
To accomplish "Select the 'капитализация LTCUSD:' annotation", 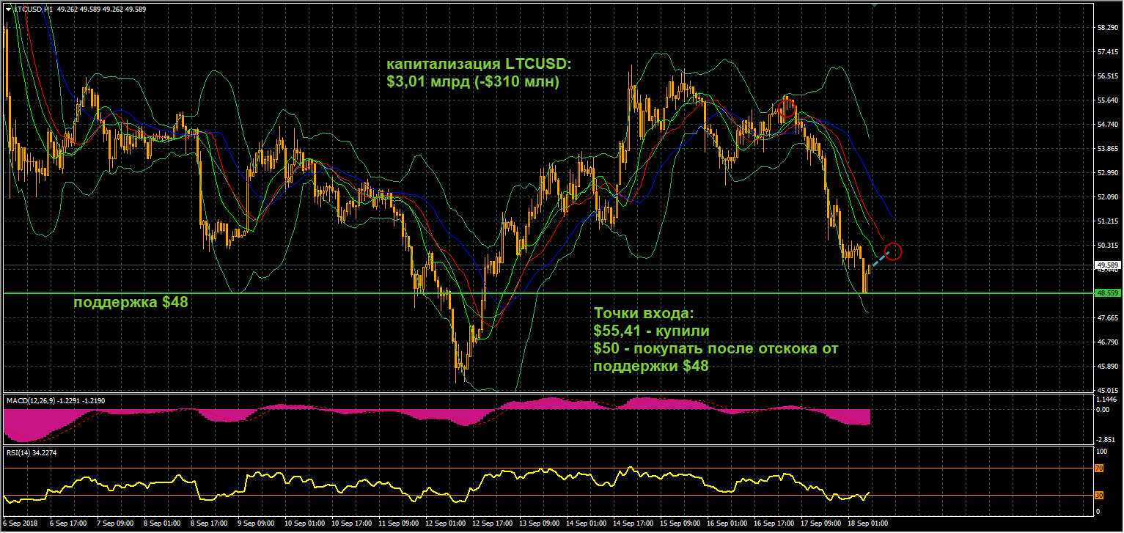I will [x=478, y=64].
